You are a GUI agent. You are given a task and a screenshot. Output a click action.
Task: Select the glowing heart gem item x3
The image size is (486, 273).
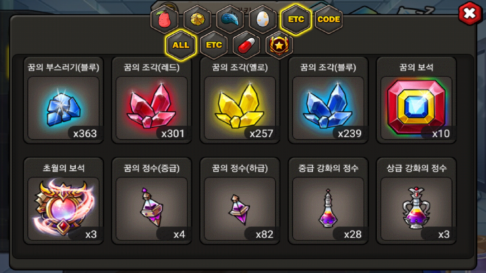[x=64, y=201]
